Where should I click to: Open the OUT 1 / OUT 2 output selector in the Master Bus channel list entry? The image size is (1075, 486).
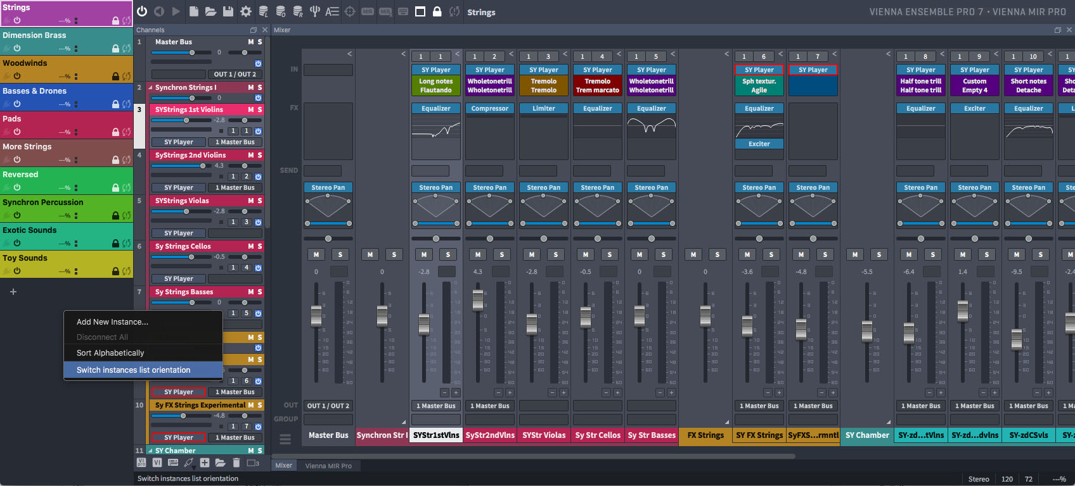[x=235, y=74]
